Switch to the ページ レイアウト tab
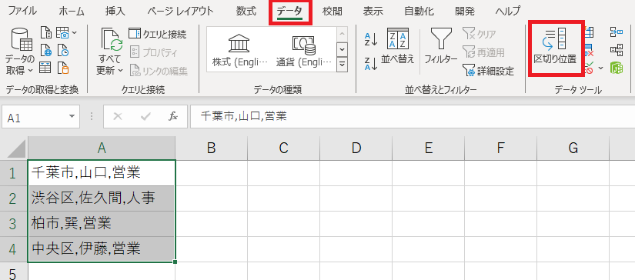The image size is (635, 280). coord(180,11)
